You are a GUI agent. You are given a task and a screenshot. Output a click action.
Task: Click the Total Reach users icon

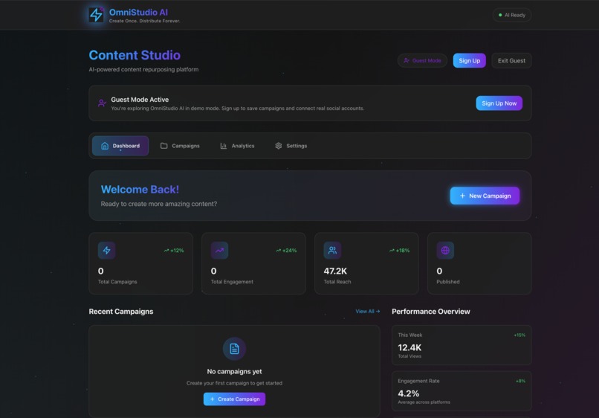pyautogui.click(x=332, y=251)
